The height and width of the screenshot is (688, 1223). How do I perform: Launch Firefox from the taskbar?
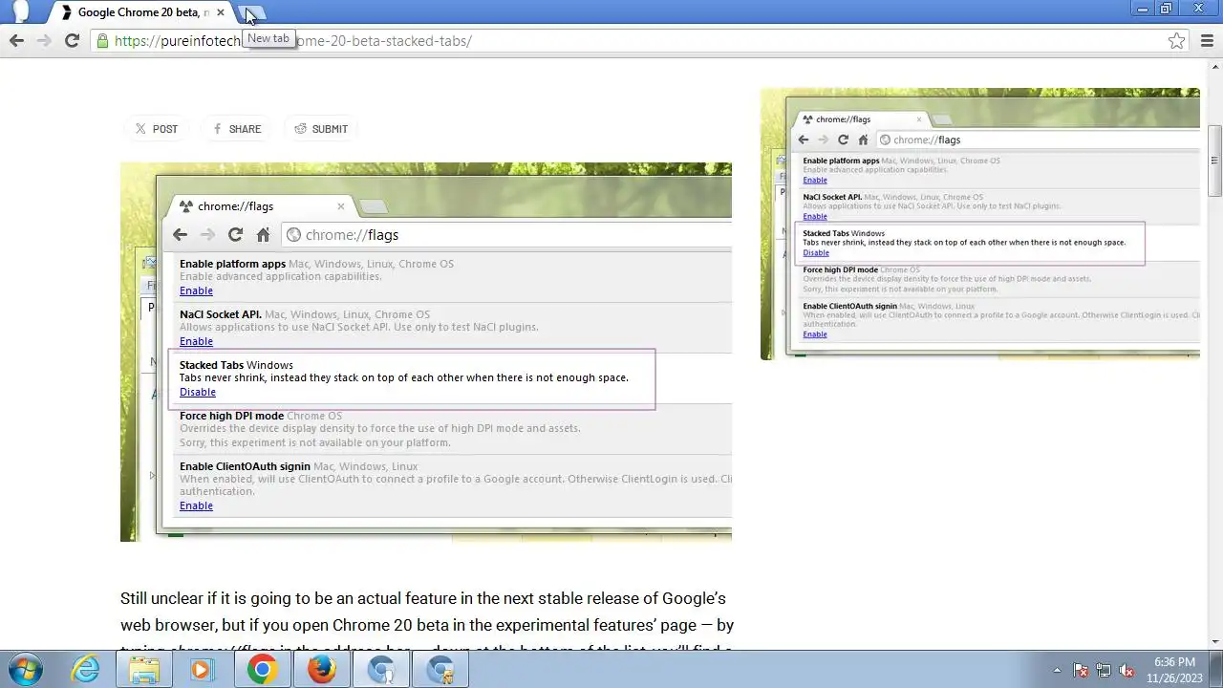point(321,670)
